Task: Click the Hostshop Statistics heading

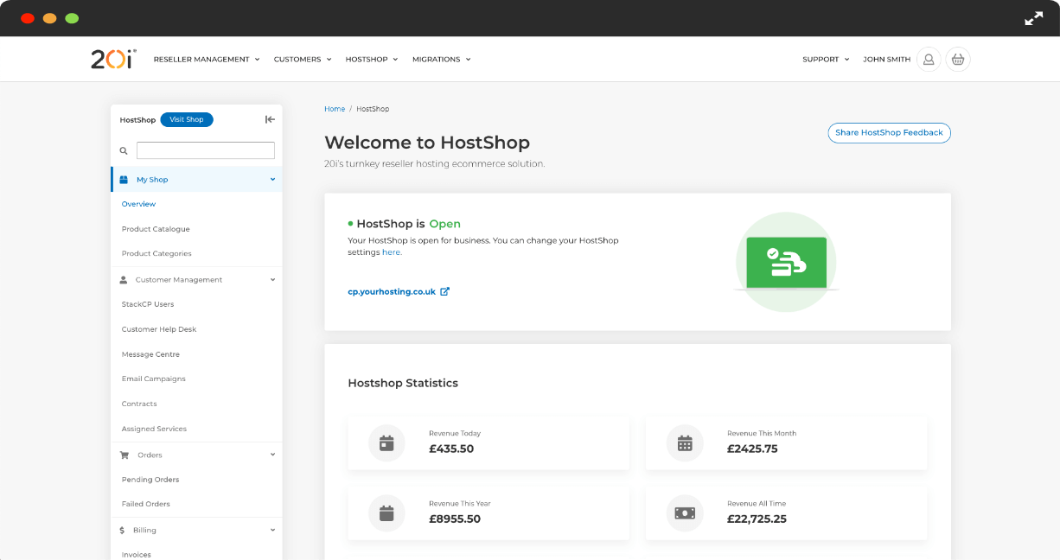Action: [403, 383]
